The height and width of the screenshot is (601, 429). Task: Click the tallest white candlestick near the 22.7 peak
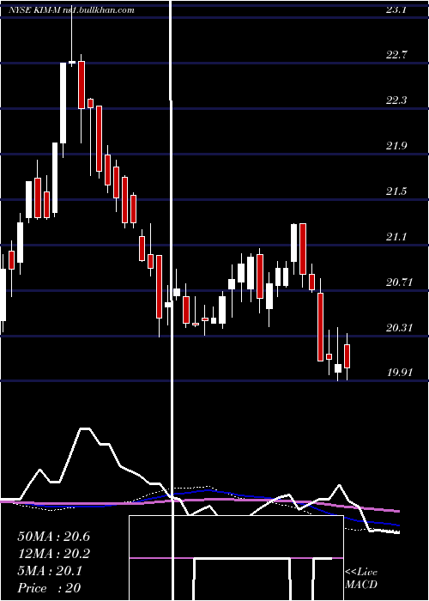click(x=63, y=103)
